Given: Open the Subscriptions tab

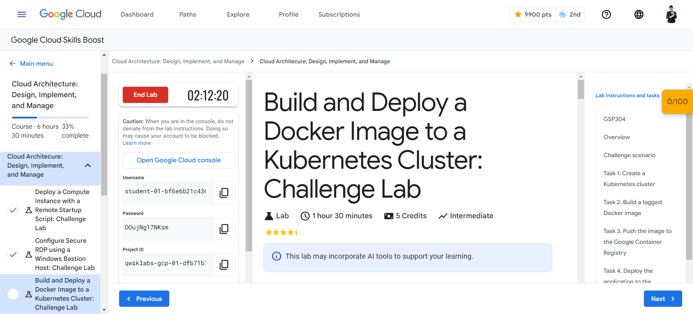Looking at the screenshot, I should coord(339,14).
